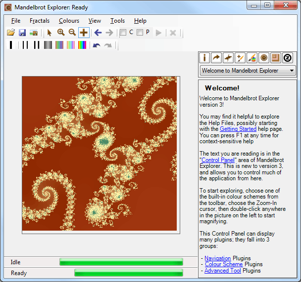Open the info 'i' panel icon
The image size is (301, 282).
click(204, 58)
